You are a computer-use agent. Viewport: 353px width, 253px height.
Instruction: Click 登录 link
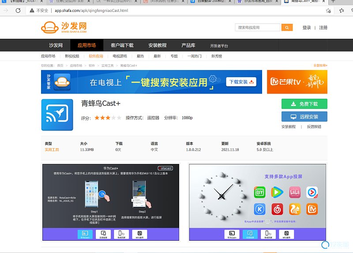(306, 27)
